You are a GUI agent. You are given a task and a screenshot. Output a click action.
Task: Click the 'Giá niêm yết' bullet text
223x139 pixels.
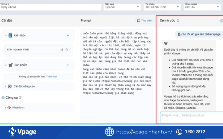192,62
